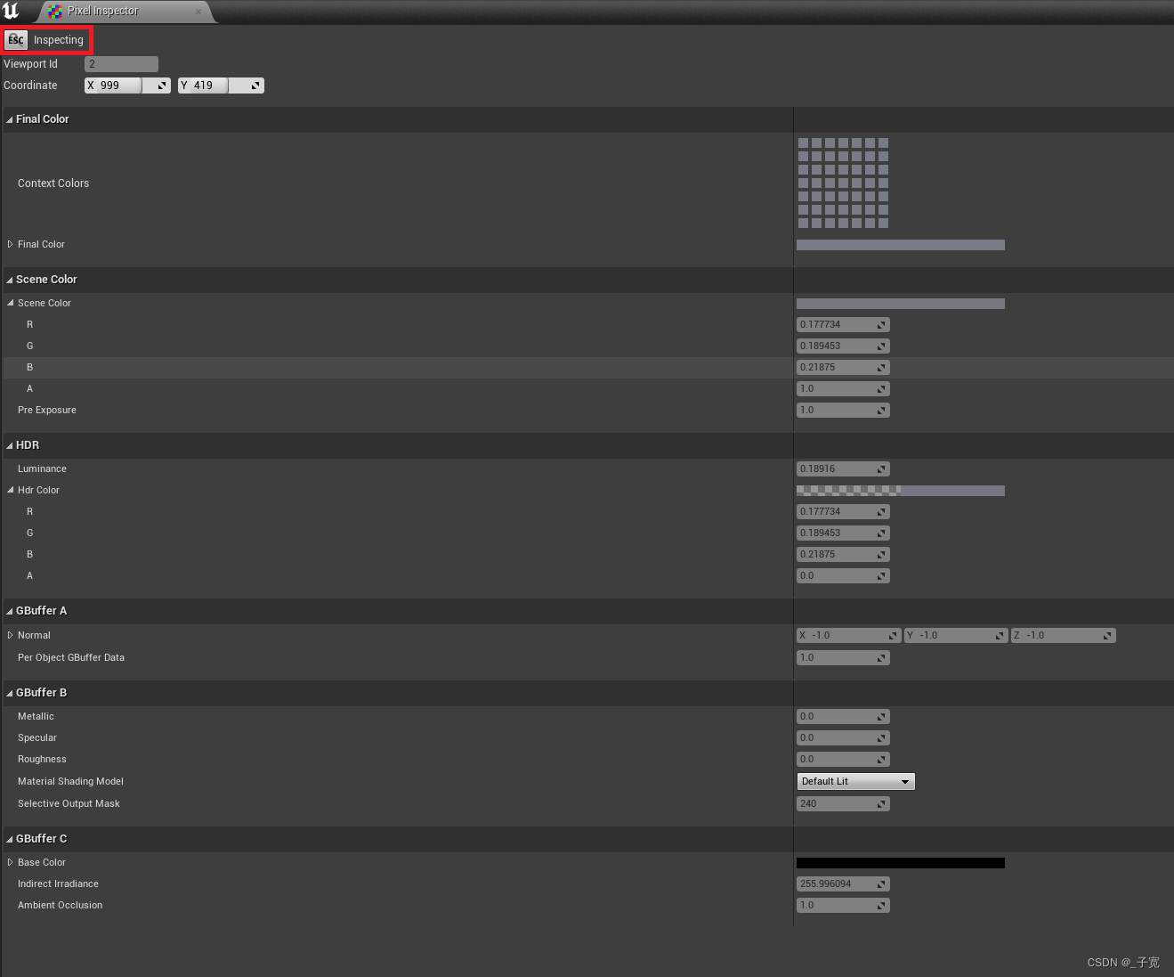Click the Indirect Irradiance label
Viewport: 1174px width, 977px height.
tap(58, 883)
